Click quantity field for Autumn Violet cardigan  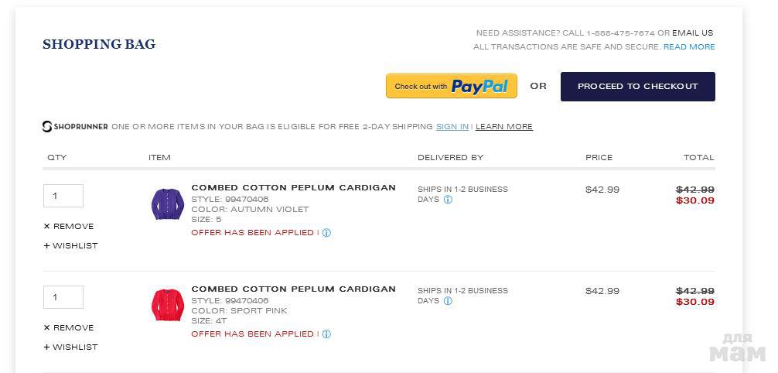click(63, 196)
